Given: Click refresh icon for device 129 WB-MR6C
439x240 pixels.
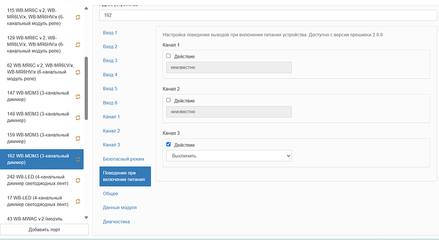Looking at the screenshot, I should coord(78,44).
